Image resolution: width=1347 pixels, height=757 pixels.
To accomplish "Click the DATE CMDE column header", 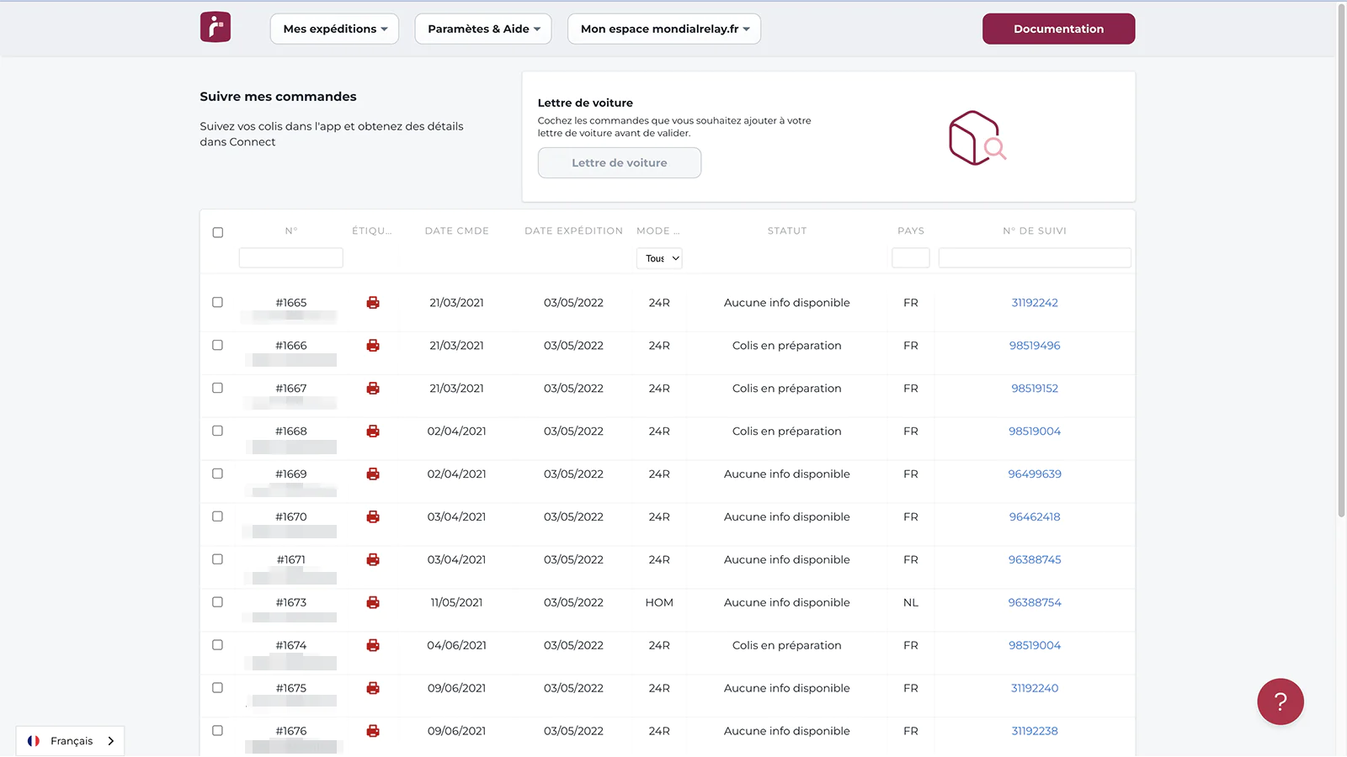I will coord(457,231).
